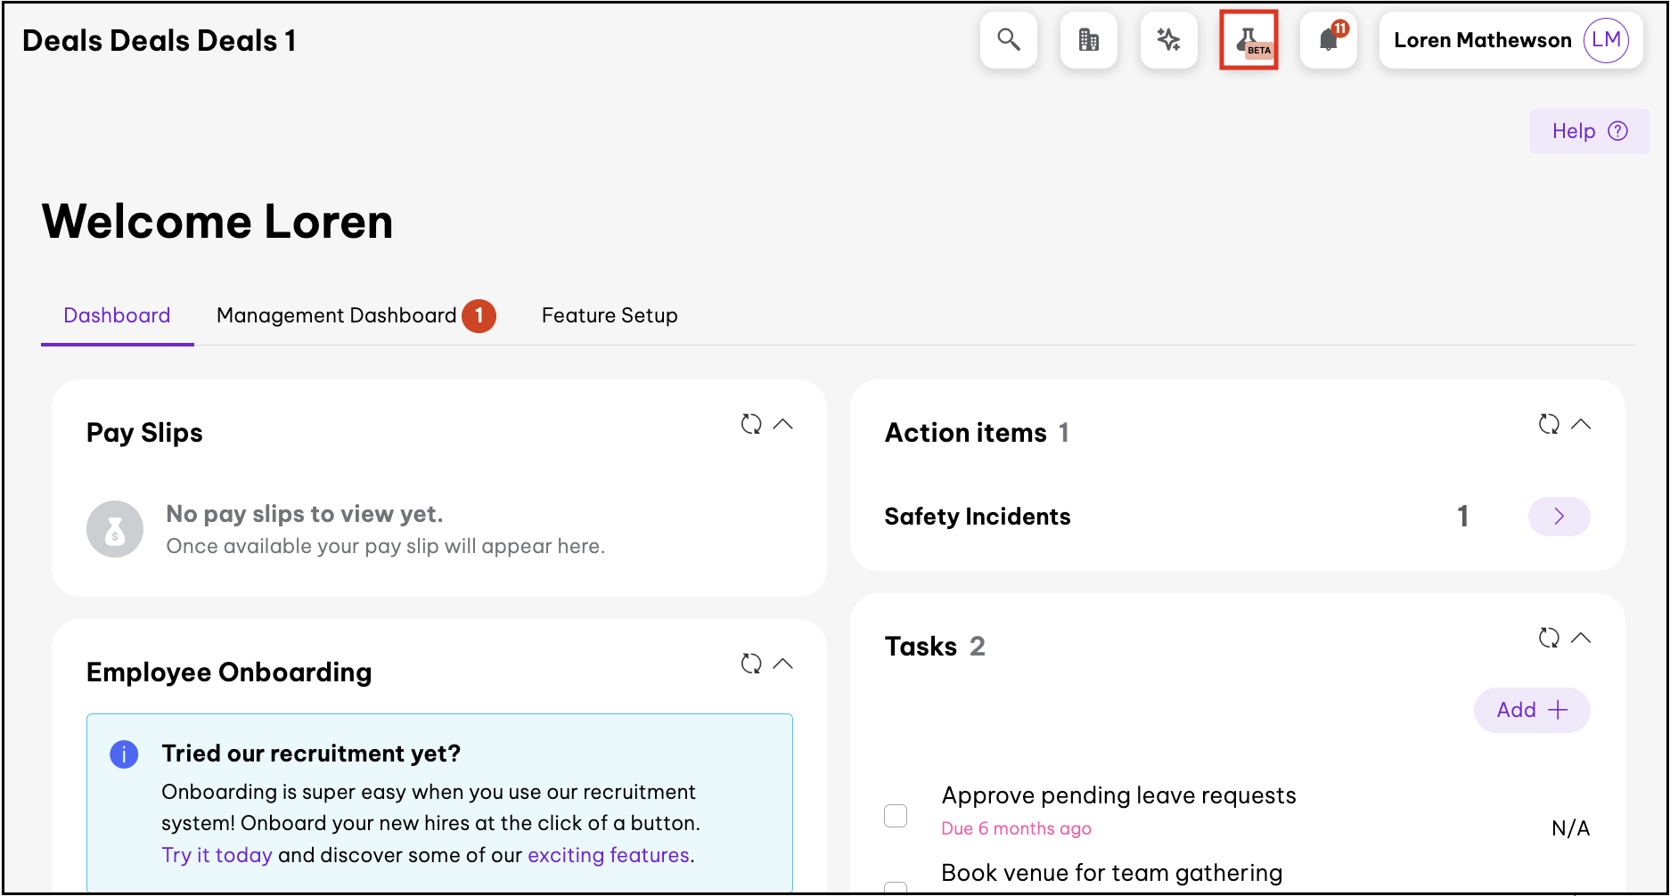Collapse the Employee Onboarding card
The height and width of the screenshot is (896, 1670).
pyautogui.click(x=783, y=664)
